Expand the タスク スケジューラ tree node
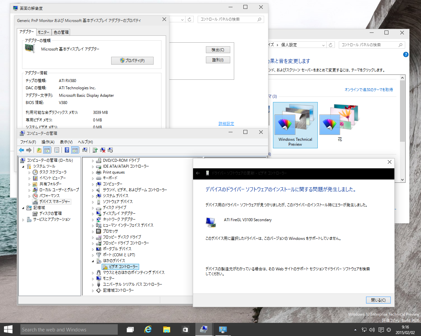 click(29, 172)
